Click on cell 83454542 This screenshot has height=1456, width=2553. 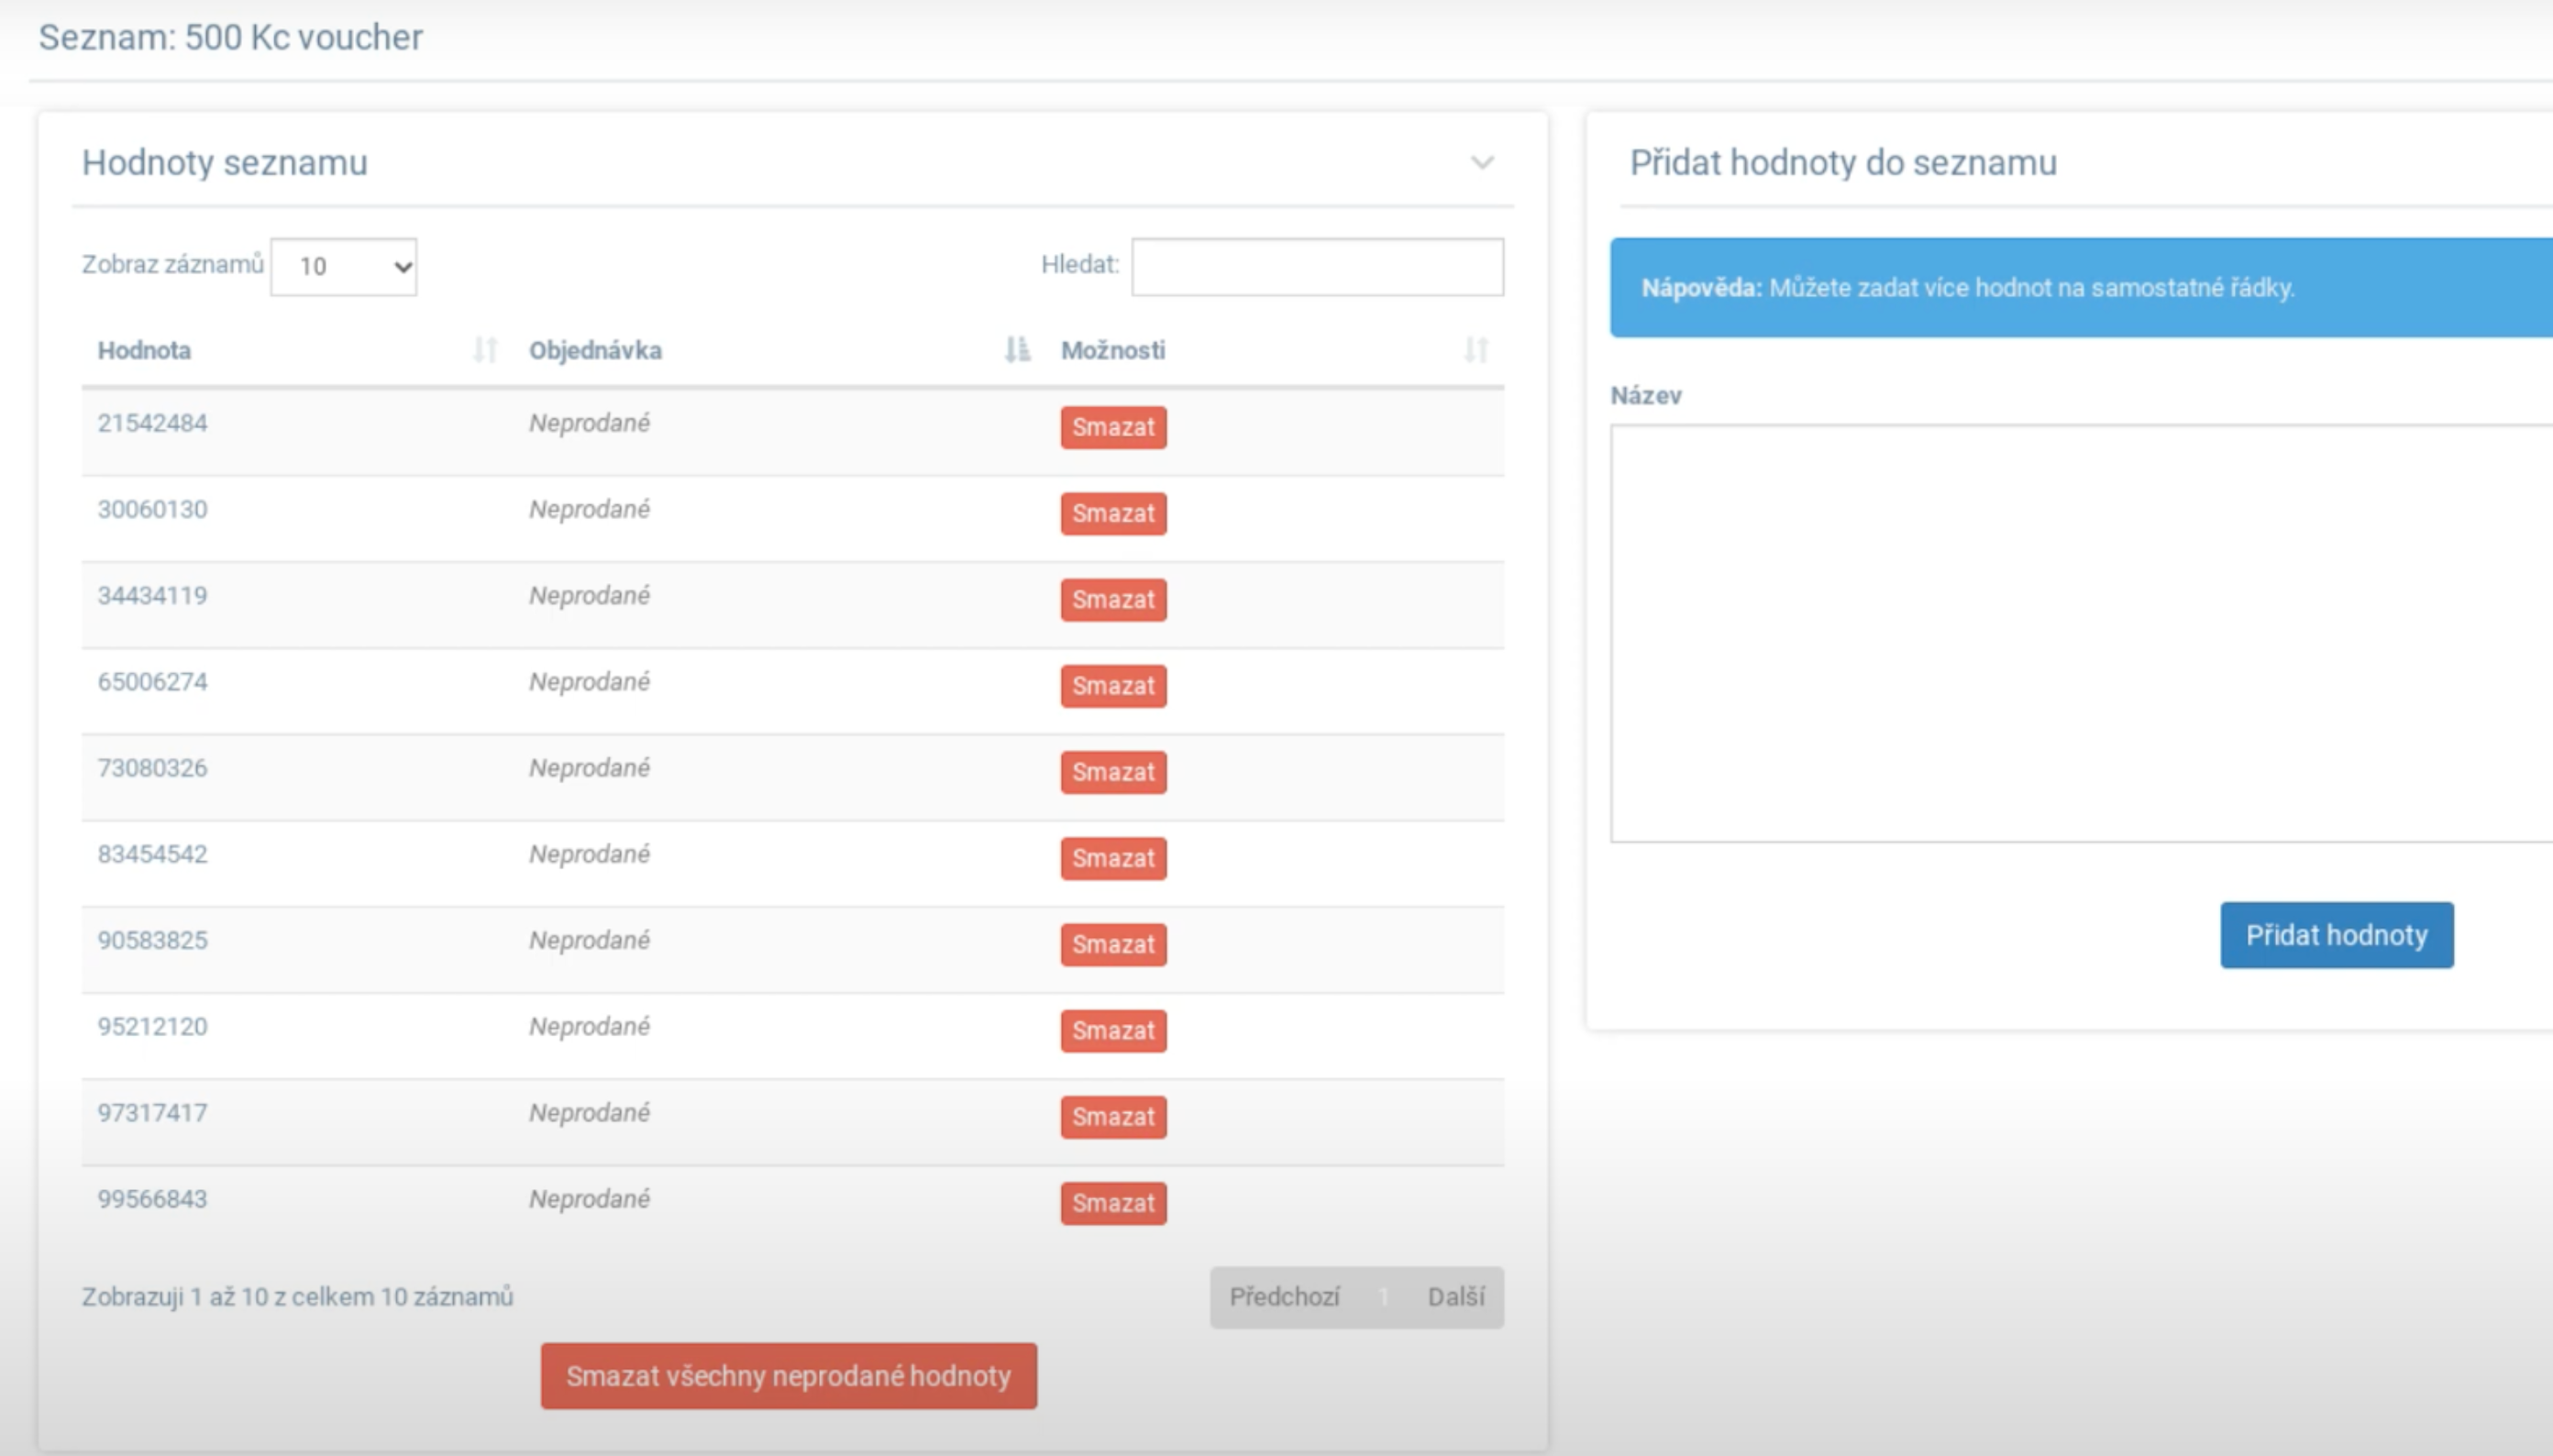coord(152,854)
